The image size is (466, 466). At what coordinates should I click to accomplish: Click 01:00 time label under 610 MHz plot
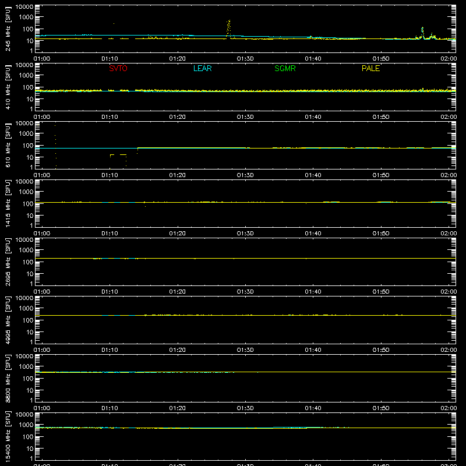(x=42, y=175)
